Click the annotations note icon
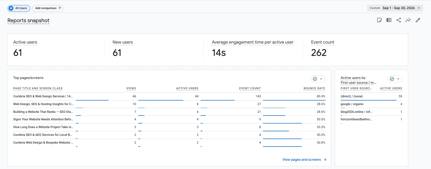Screen dimensions: 431x169 tap(379, 20)
